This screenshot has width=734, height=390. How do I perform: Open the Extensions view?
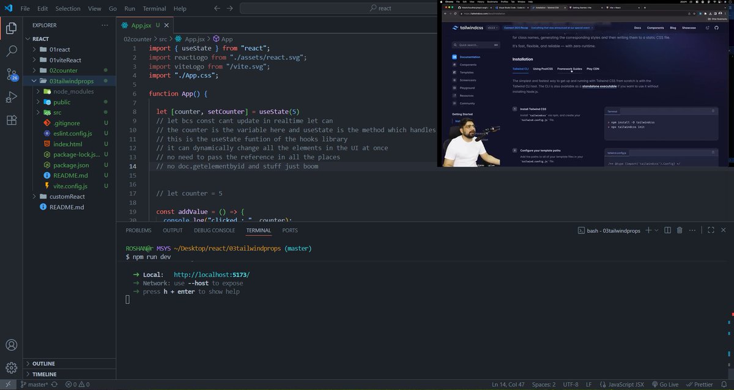pyautogui.click(x=11, y=120)
